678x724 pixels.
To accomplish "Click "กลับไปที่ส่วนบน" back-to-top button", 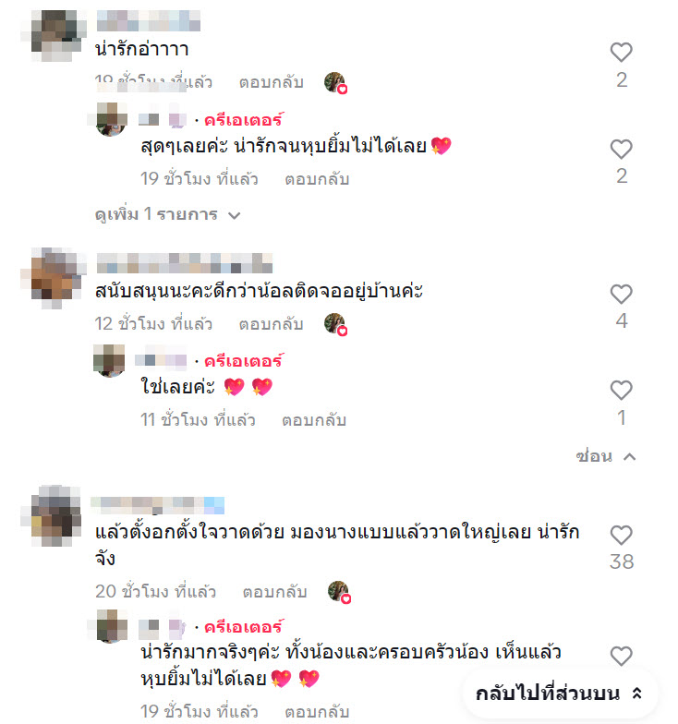I will [x=559, y=693].
